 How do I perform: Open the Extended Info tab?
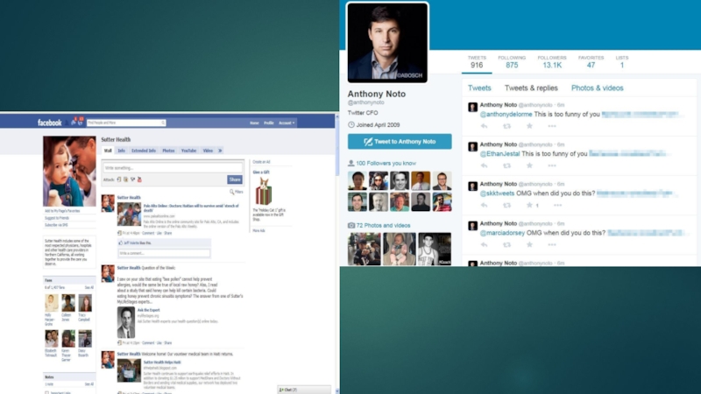coord(144,151)
